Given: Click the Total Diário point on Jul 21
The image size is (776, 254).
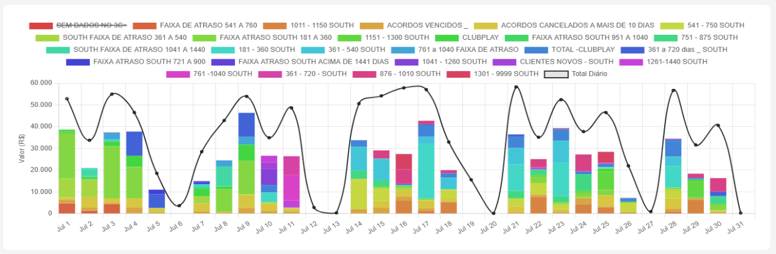Looking at the screenshot, I should pyautogui.click(x=516, y=87).
